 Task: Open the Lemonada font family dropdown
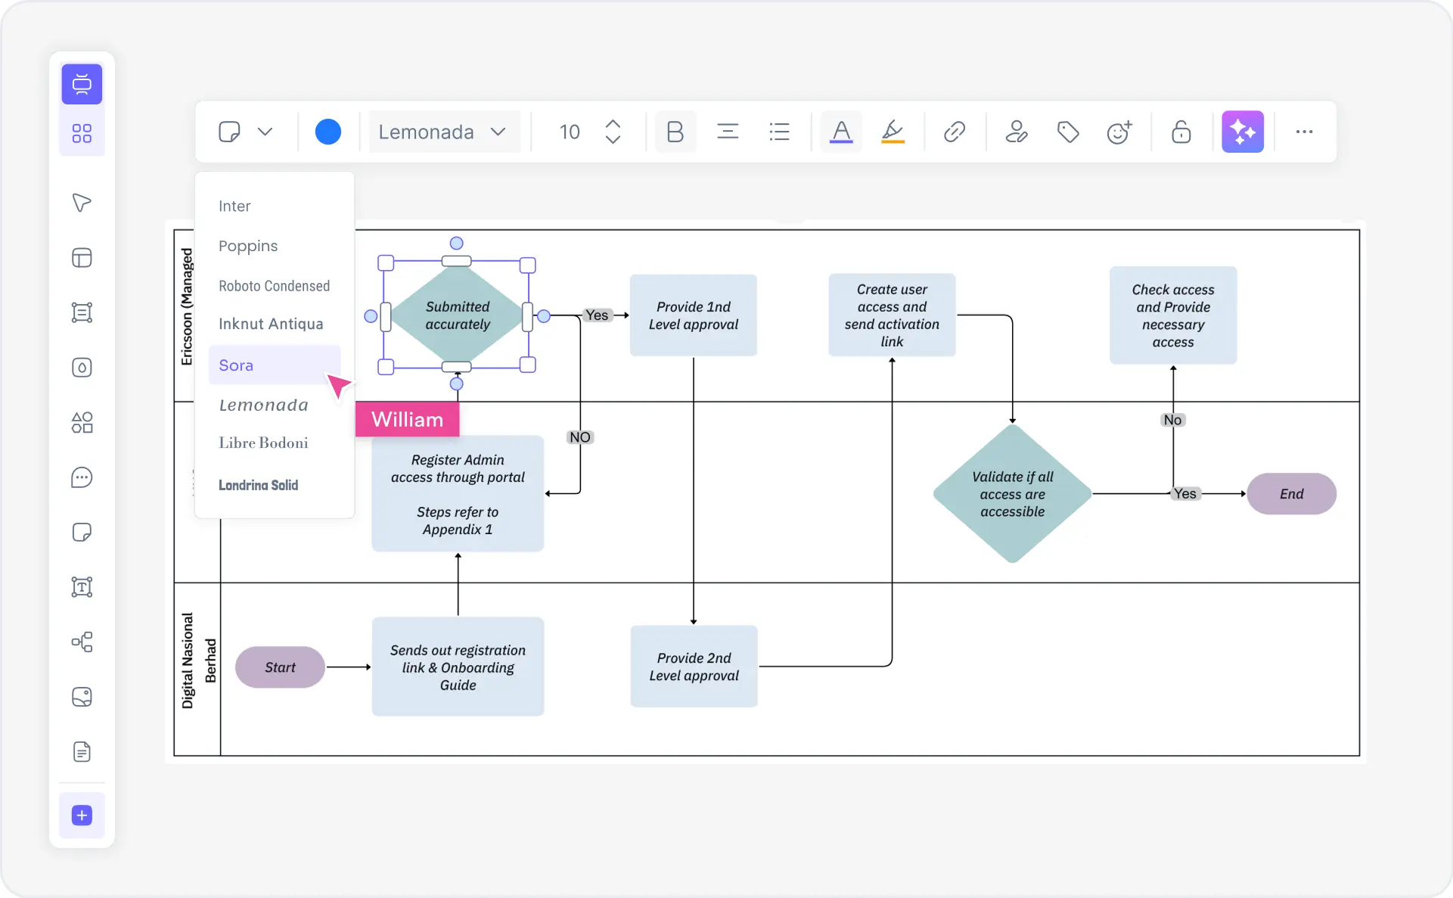[444, 132]
